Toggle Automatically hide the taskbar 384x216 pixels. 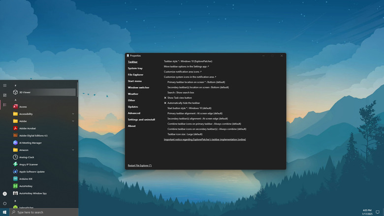(182, 103)
